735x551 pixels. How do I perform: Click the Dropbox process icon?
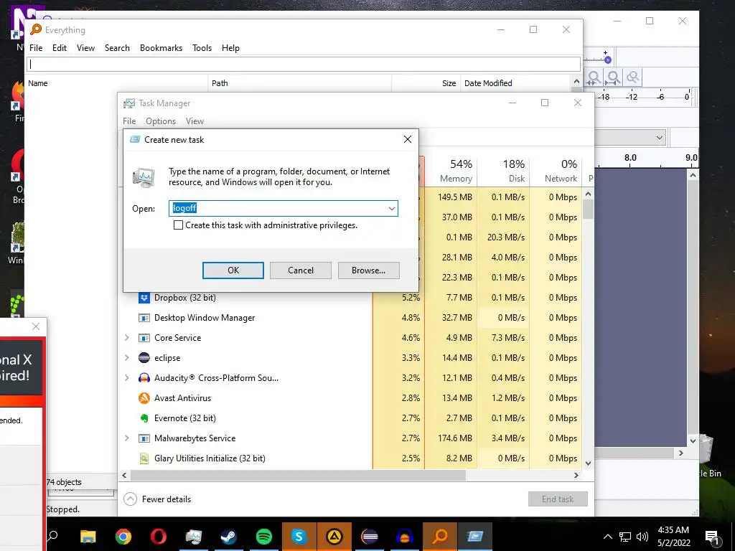144,298
